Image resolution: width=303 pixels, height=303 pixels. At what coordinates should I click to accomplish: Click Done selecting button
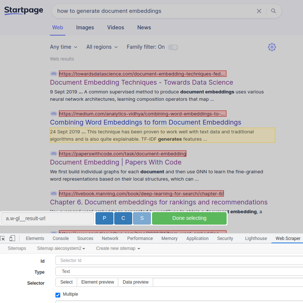(x=189, y=218)
